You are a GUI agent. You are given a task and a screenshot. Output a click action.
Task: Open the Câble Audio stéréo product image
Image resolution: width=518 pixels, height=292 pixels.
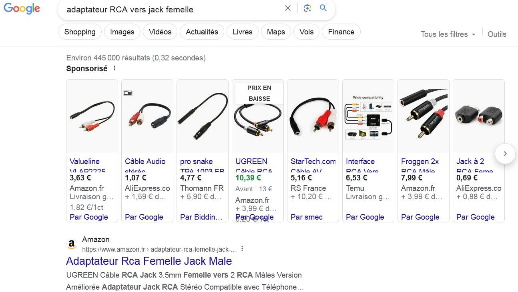click(147, 116)
